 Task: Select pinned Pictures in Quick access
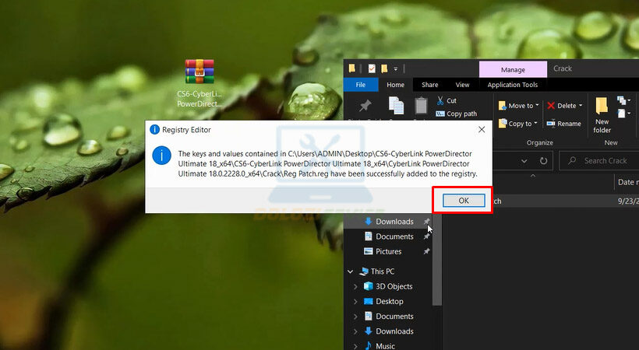(x=389, y=251)
